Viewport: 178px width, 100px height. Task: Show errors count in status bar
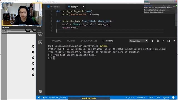[x=40, y=97]
